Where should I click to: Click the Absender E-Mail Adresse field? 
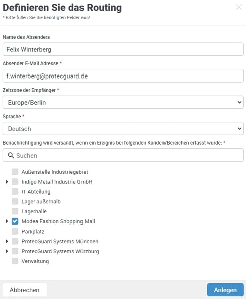[x=123, y=76]
